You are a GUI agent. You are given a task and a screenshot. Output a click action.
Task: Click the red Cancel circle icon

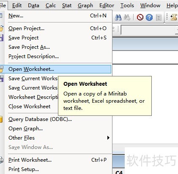(x=140, y=17)
